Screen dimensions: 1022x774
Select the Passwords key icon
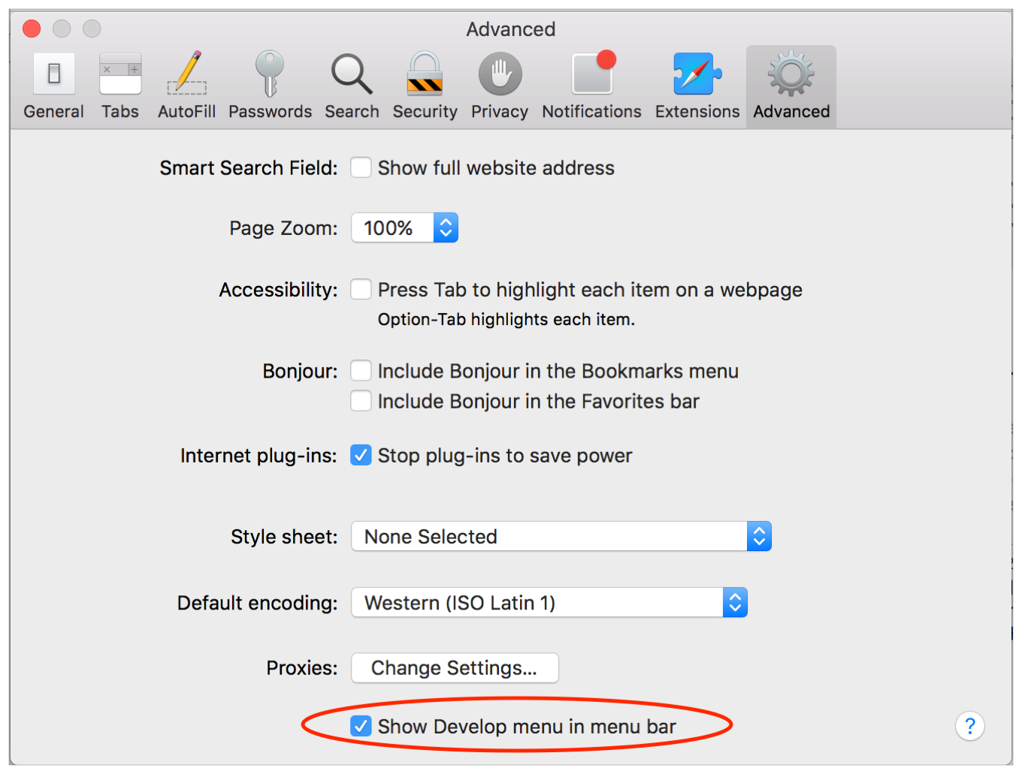270,86
